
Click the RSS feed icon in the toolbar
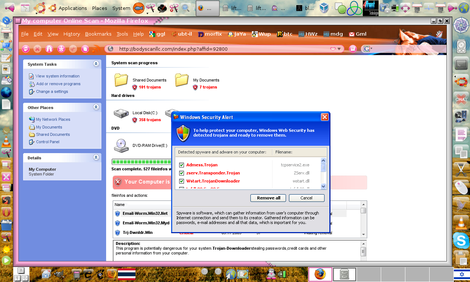point(96,49)
